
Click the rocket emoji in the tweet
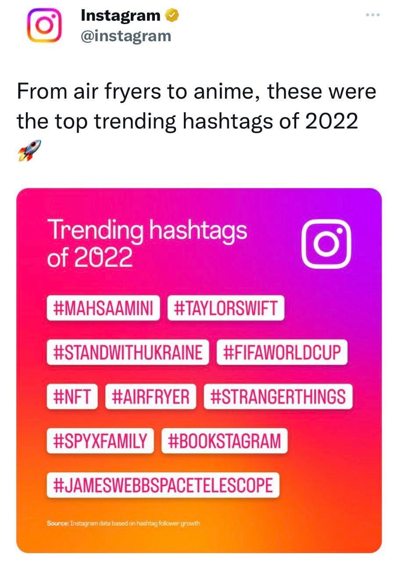tap(29, 150)
